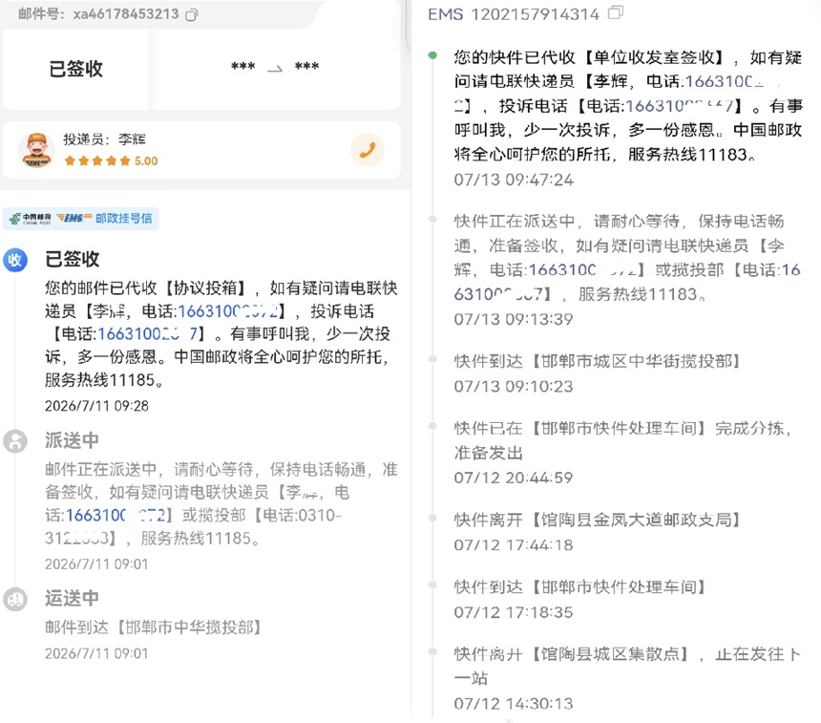Select timestamp 07/13 09:10:23

tap(514, 387)
